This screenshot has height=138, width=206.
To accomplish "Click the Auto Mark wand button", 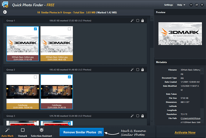I will coord(7,132).
